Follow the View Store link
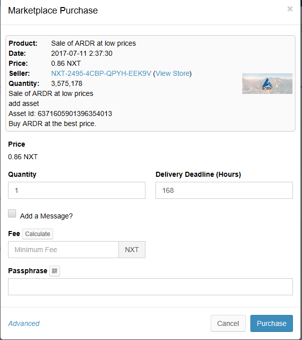The width and height of the screenshot is (302, 340). pyautogui.click(x=173, y=73)
